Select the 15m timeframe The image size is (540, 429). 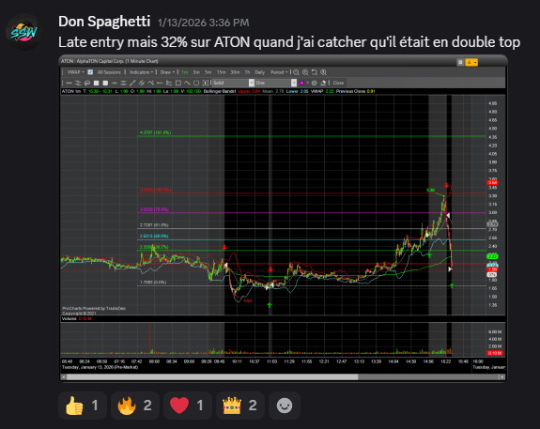click(x=221, y=72)
